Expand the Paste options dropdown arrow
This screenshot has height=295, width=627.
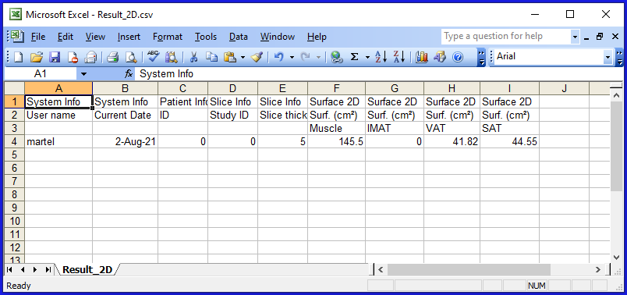(243, 58)
